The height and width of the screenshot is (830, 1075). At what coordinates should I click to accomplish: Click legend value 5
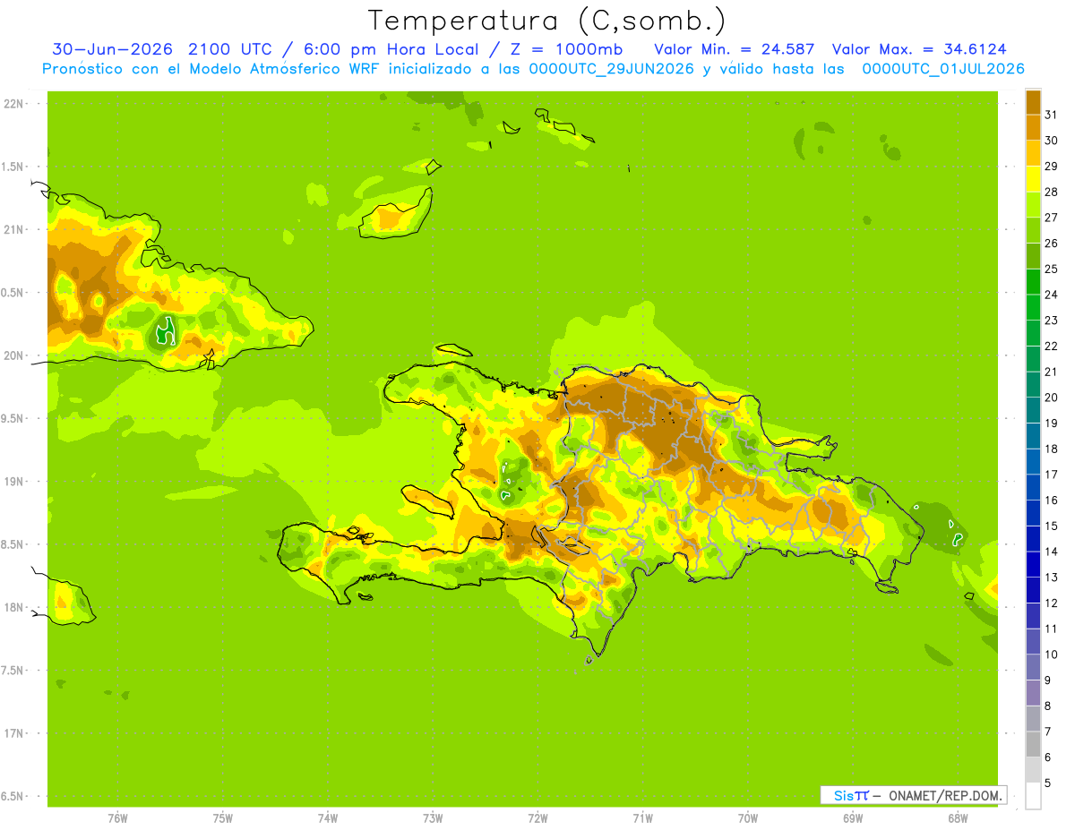coord(1048,783)
